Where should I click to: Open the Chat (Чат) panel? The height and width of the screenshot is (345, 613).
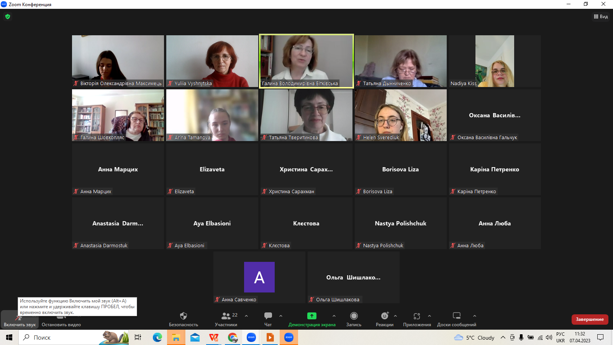click(268, 316)
